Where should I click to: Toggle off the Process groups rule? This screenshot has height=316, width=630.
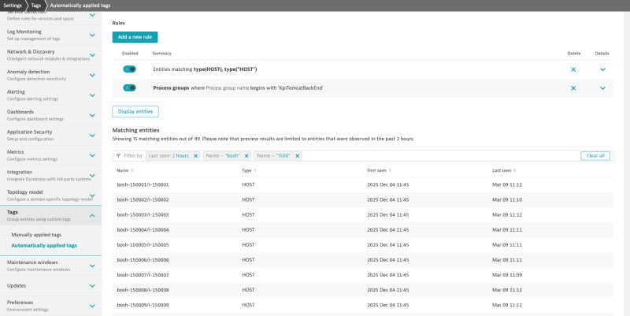pos(130,87)
